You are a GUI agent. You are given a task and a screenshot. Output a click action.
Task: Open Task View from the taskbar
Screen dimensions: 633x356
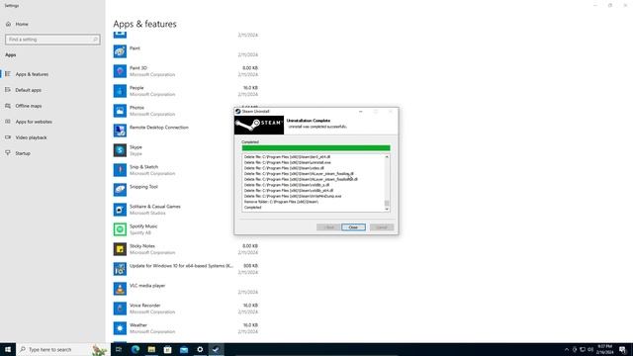coord(119,349)
